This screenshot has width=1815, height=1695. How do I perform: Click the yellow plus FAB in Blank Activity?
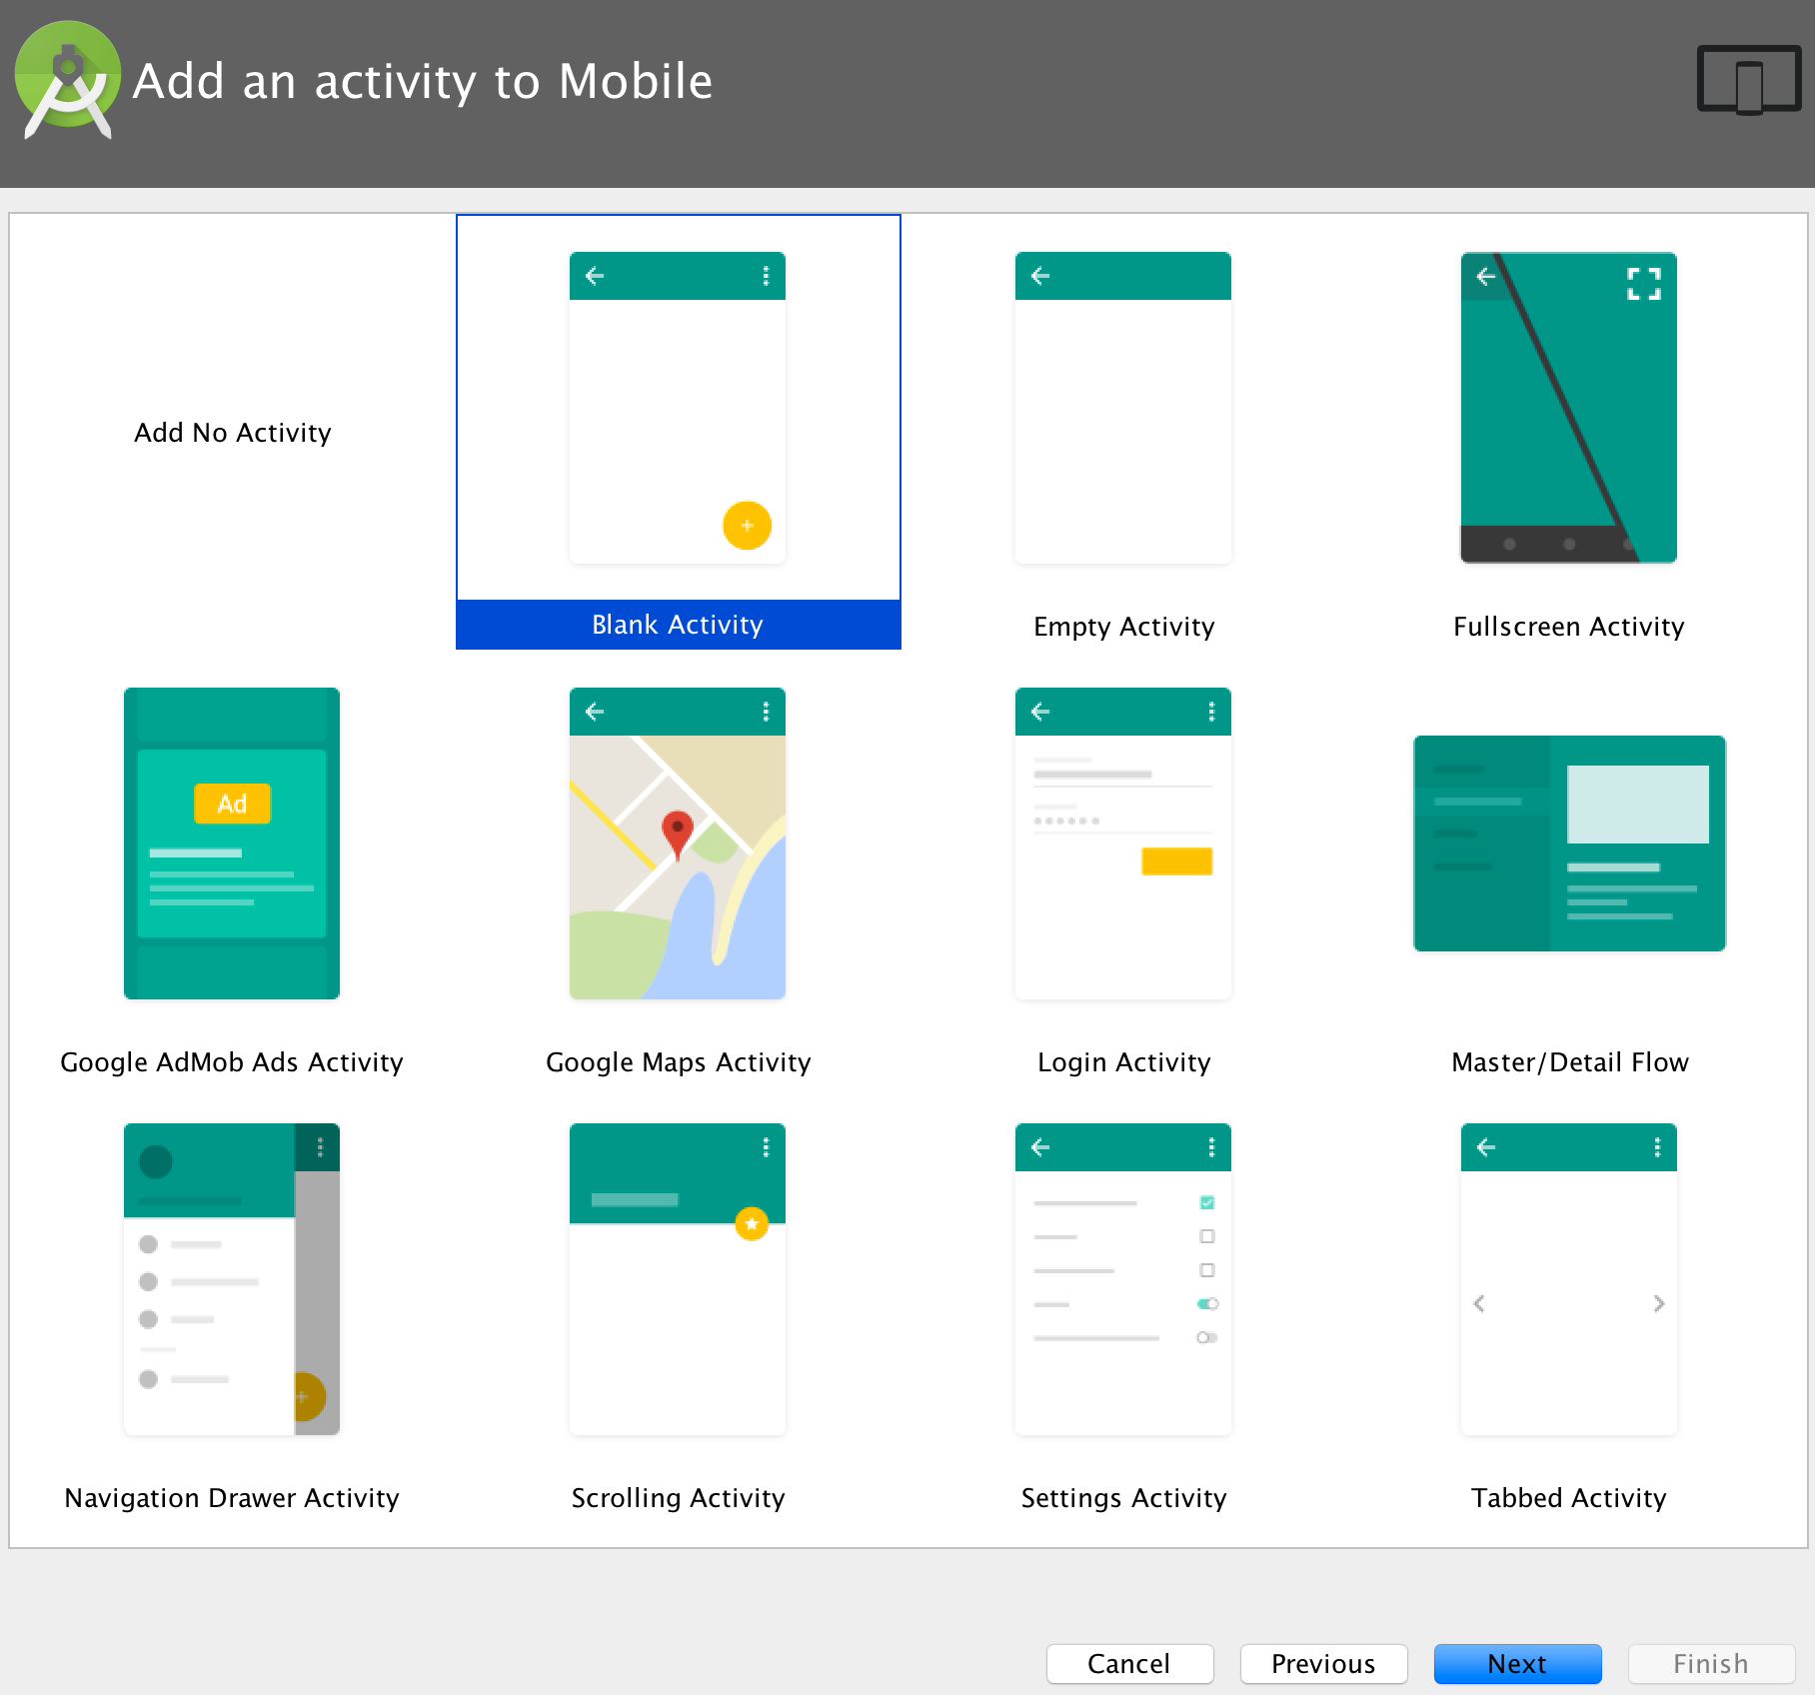click(747, 526)
